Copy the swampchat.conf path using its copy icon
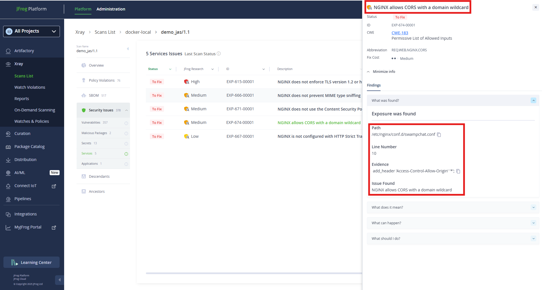Image resolution: width=542 pixels, height=290 pixels. coord(439,135)
